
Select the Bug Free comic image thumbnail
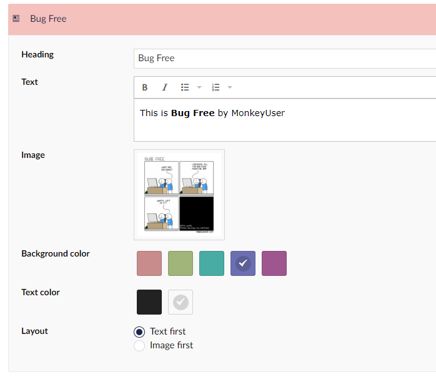pos(179,195)
